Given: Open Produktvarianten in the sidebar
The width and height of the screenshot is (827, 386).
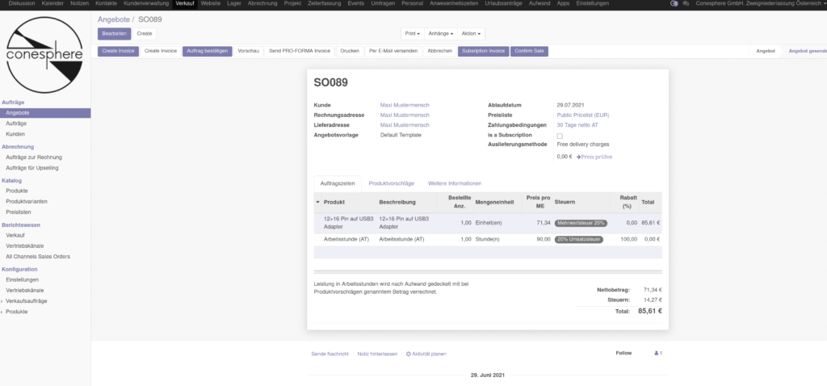Looking at the screenshot, I should point(25,201).
